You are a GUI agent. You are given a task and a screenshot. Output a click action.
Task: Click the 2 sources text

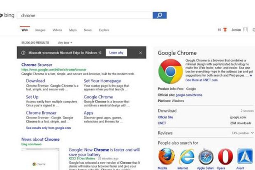247,111
